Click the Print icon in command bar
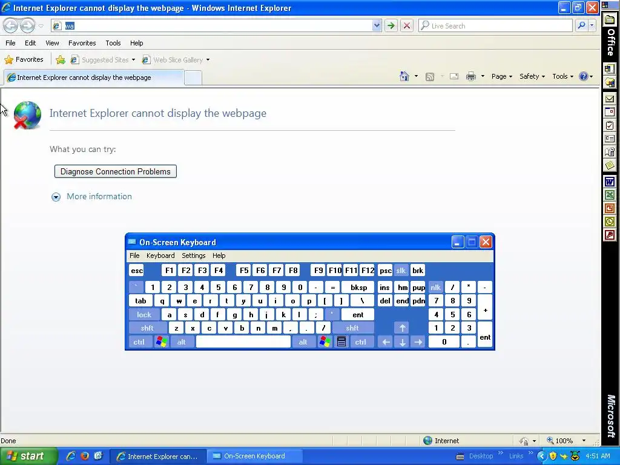Image resolution: width=620 pixels, height=465 pixels. coord(471,76)
